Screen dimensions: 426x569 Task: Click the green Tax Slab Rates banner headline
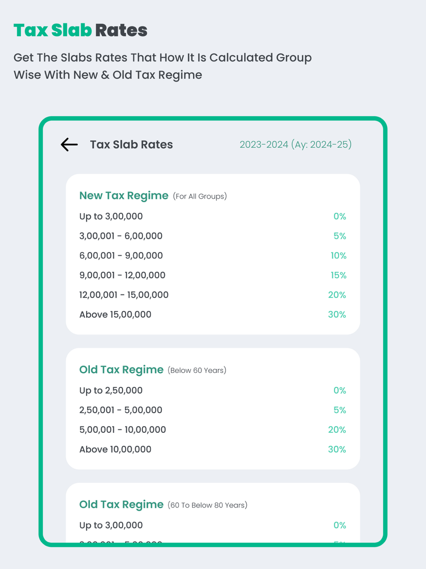point(81,30)
